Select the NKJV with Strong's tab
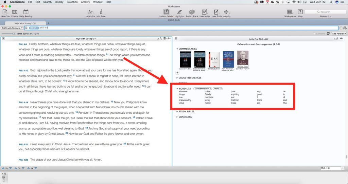348x184 pixels. (25, 23)
